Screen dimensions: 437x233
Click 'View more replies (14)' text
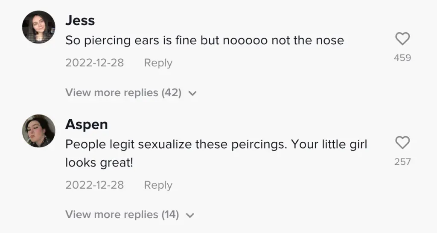click(x=122, y=214)
